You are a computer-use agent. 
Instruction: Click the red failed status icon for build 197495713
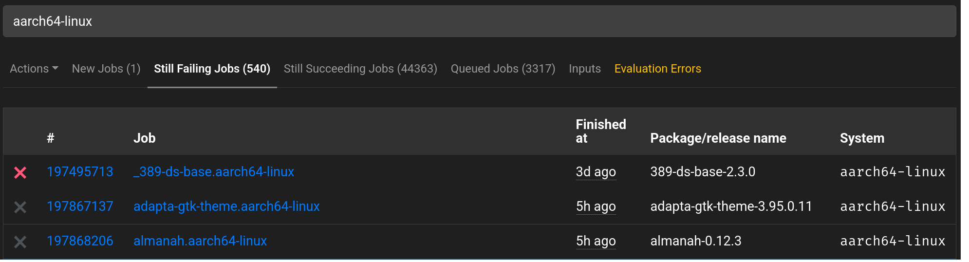20,172
